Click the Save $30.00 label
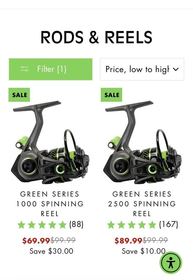193x280 pixels. (52, 251)
